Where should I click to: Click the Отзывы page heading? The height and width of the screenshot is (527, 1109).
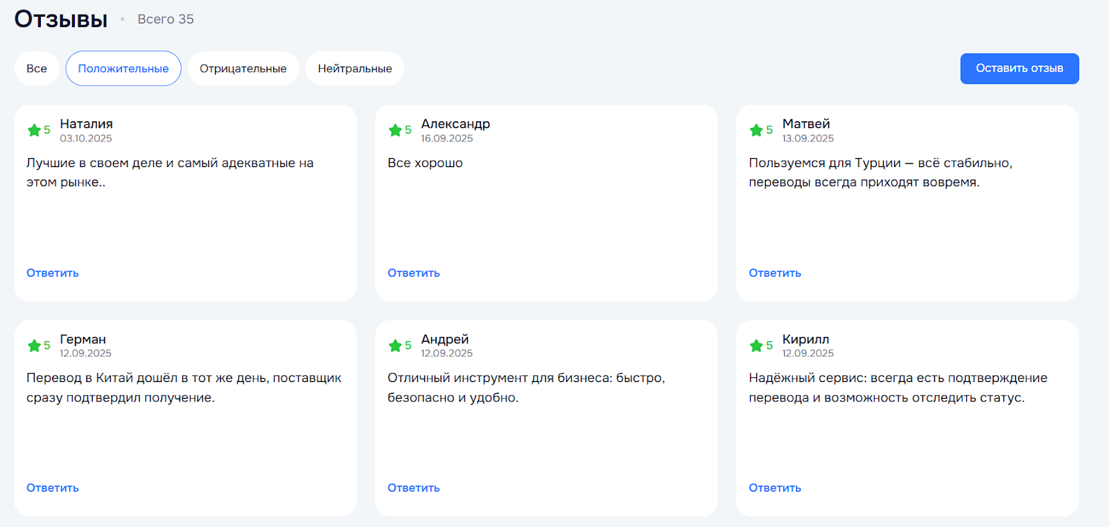coord(61,19)
